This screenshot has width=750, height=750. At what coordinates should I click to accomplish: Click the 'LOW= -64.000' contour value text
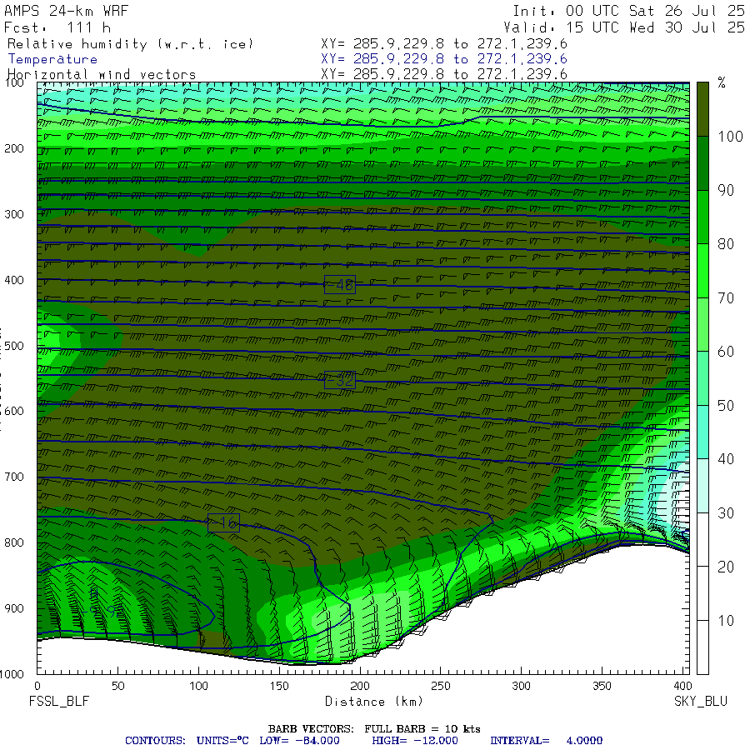tap(299, 741)
